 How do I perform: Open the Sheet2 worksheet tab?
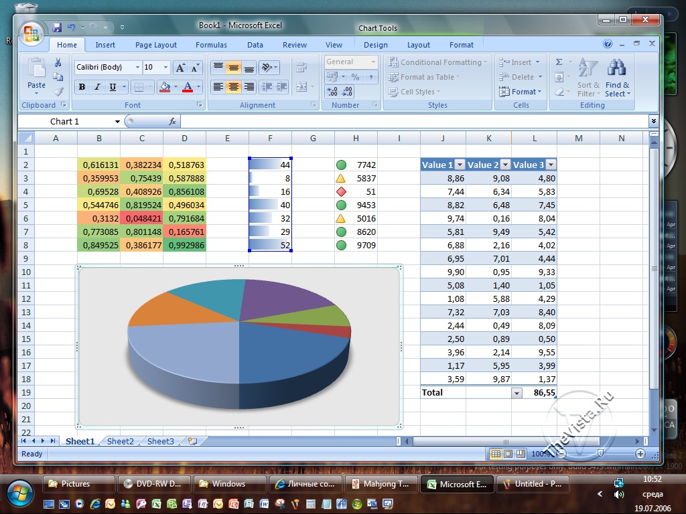(121, 442)
